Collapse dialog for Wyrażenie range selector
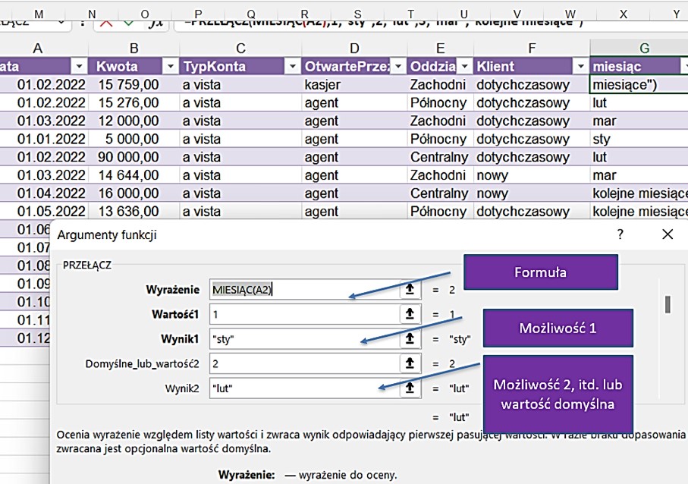The height and width of the screenshot is (484, 688). 410,290
